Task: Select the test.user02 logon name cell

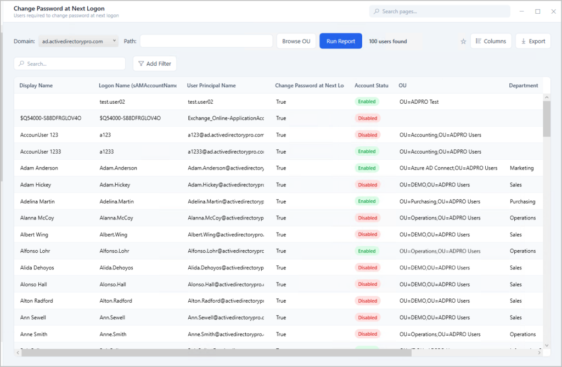Action: point(112,102)
